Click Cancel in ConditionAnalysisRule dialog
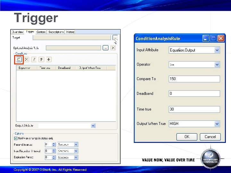This screenshot has height=173, width=231. (210, 137)
